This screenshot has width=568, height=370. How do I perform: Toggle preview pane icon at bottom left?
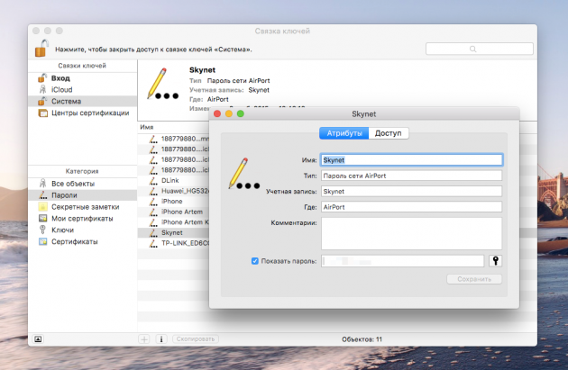point(38,339)
